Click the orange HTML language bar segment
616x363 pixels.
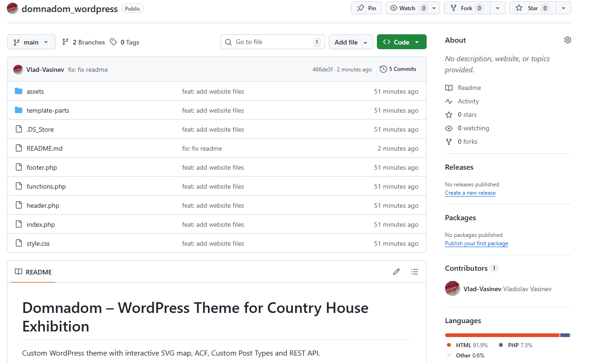pos(501,335)
